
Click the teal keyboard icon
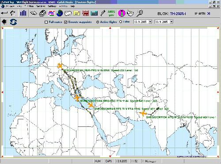[x=94, y=13]
